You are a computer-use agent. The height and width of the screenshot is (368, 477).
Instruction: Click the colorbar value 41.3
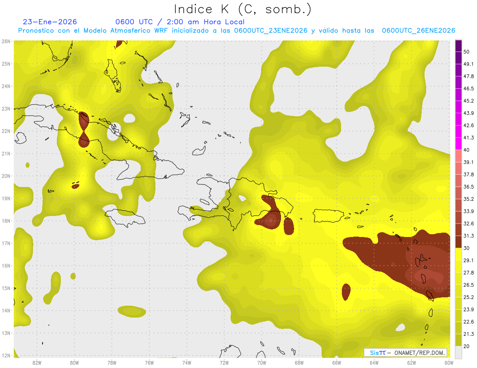pyautogui.click(x=469, y=138)
